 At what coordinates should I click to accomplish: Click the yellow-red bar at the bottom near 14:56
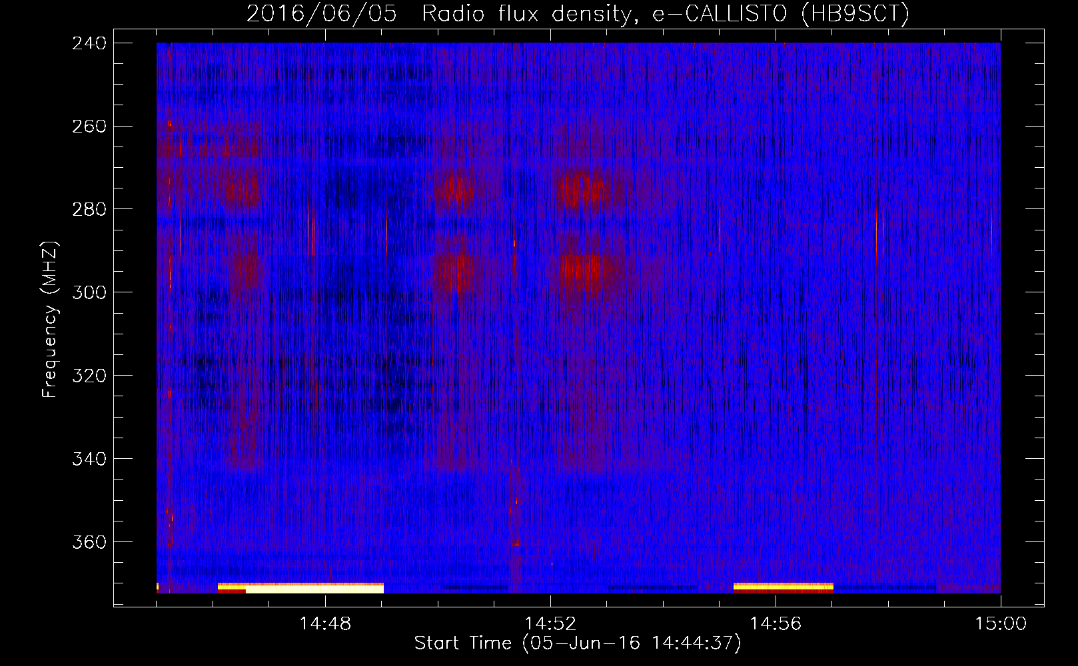tap(784, 588)
